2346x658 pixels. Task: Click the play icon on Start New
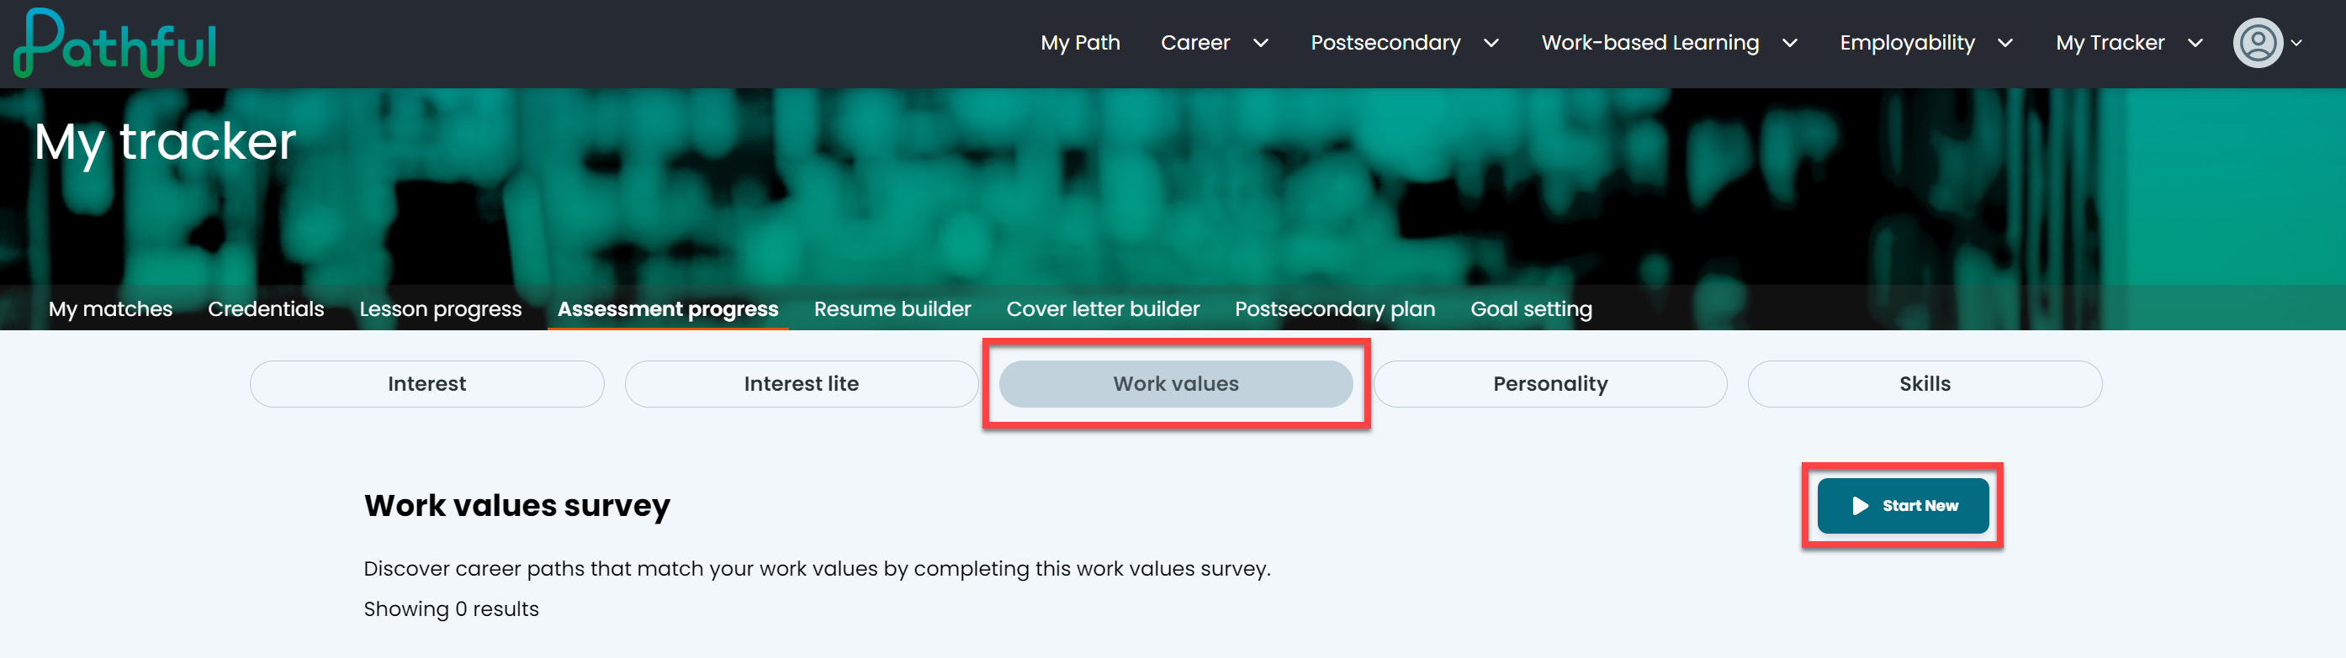[1860, 506]
